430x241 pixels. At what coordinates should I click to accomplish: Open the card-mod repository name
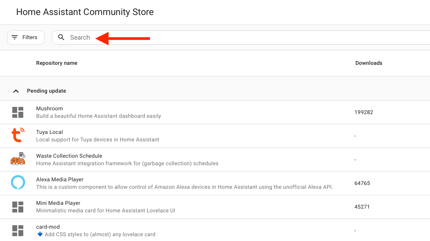[48, 227]
